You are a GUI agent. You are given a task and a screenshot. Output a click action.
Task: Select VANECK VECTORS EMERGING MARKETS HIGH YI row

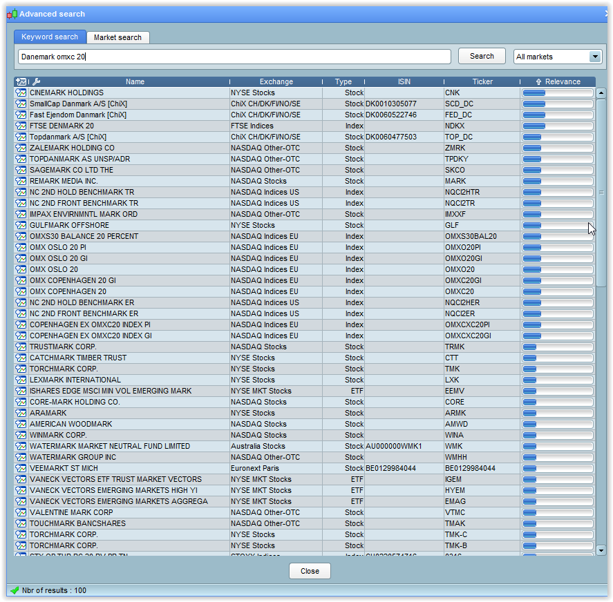point(305,490)
